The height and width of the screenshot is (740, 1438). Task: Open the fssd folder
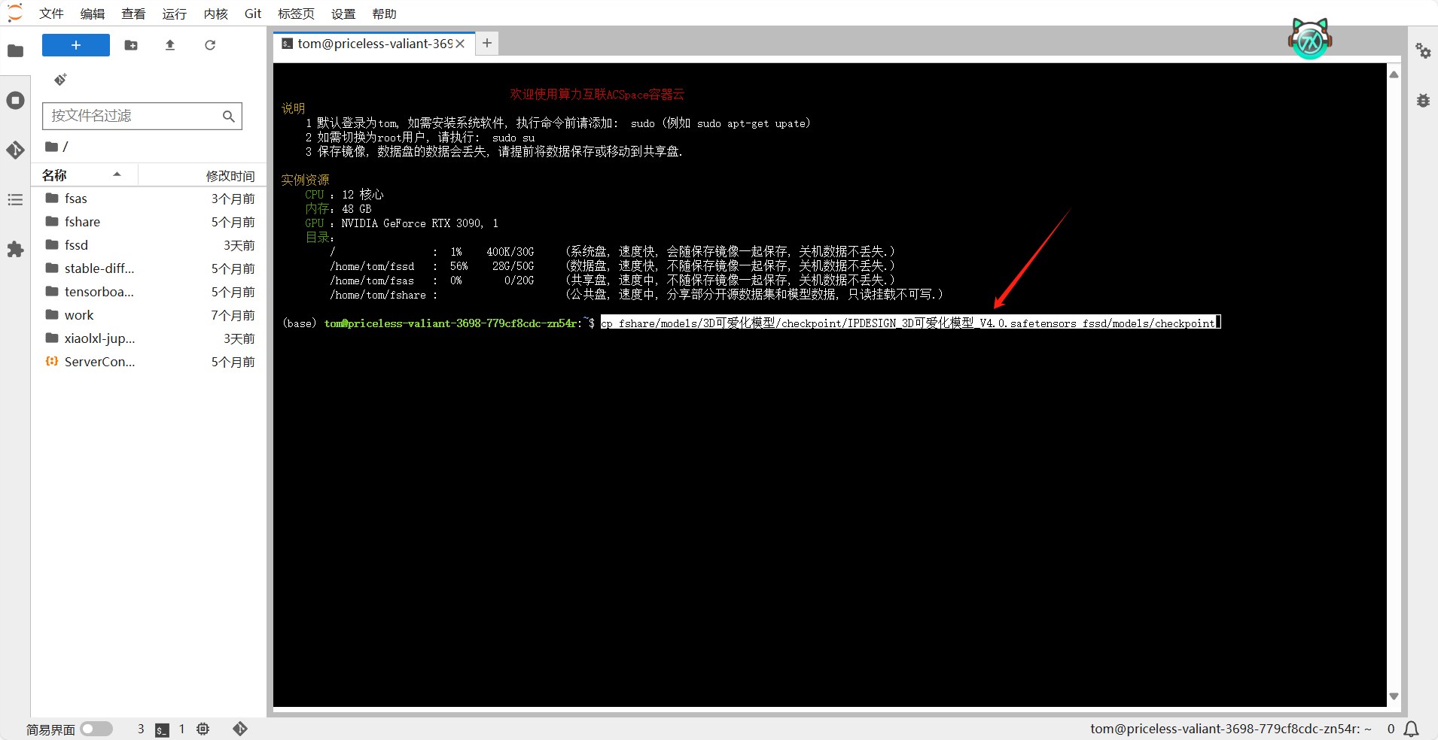(149, 245)
